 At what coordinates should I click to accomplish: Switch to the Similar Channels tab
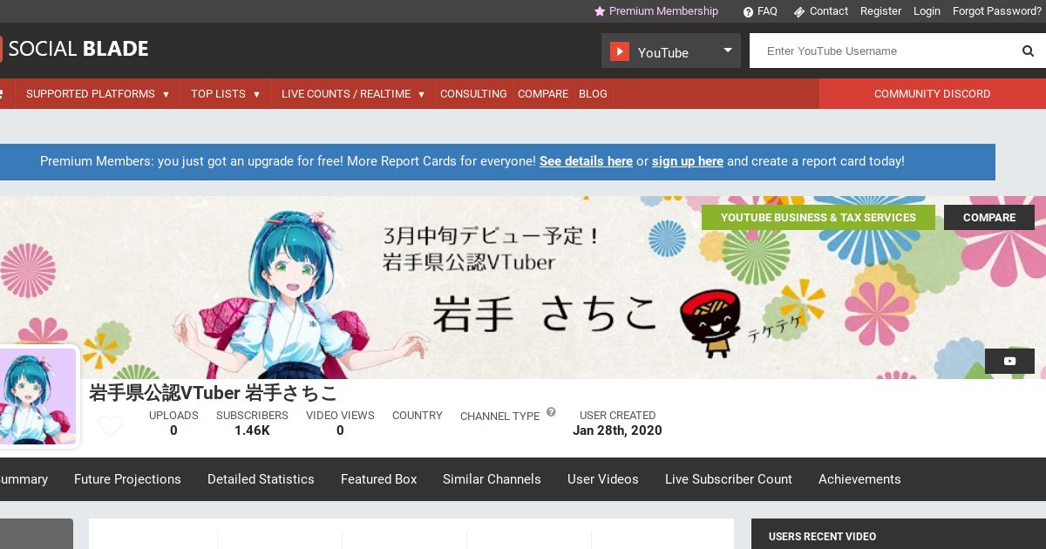click(492, 479)
